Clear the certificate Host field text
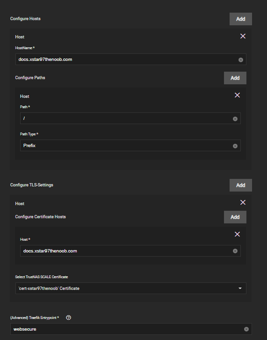The width and height of the screenshot is (267, 340). click(x=235, y=251)
